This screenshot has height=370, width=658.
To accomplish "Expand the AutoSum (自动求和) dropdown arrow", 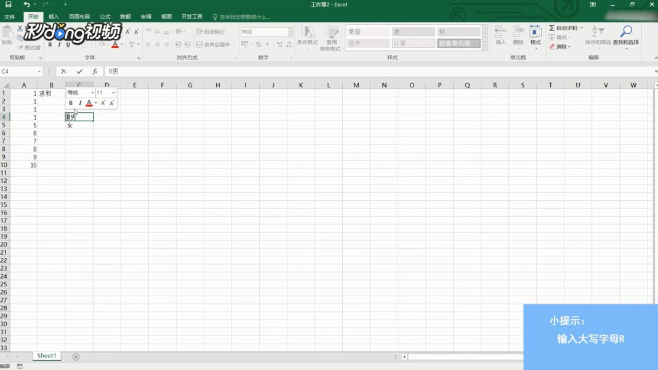I will 582,28.
